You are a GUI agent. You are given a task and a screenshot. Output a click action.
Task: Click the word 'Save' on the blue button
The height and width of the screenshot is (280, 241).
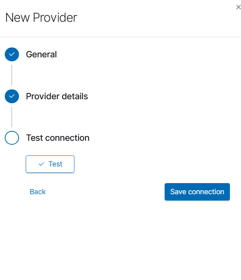[x=178, y=192]
